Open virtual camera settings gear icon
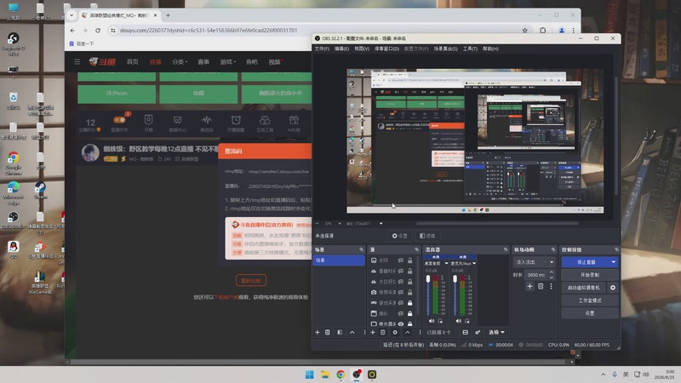Viewport: 681px width, 383px height. 613,288
